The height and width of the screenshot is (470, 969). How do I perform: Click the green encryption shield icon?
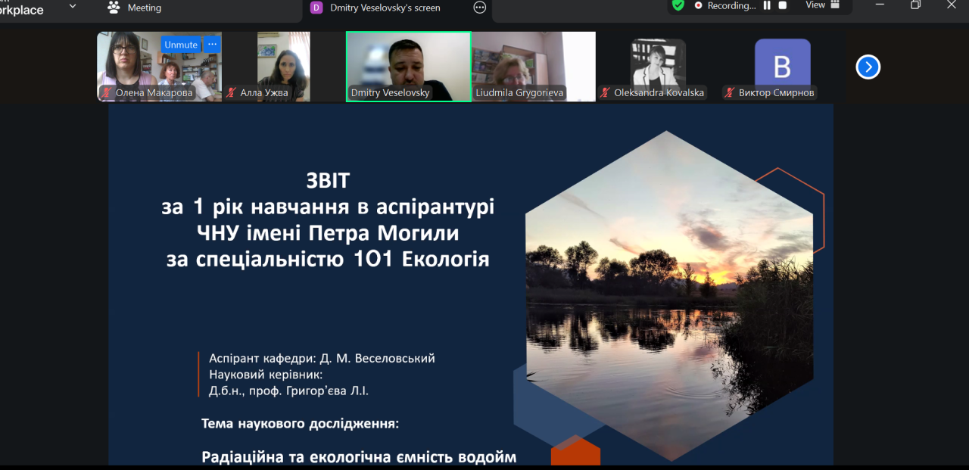click(678, 5)
